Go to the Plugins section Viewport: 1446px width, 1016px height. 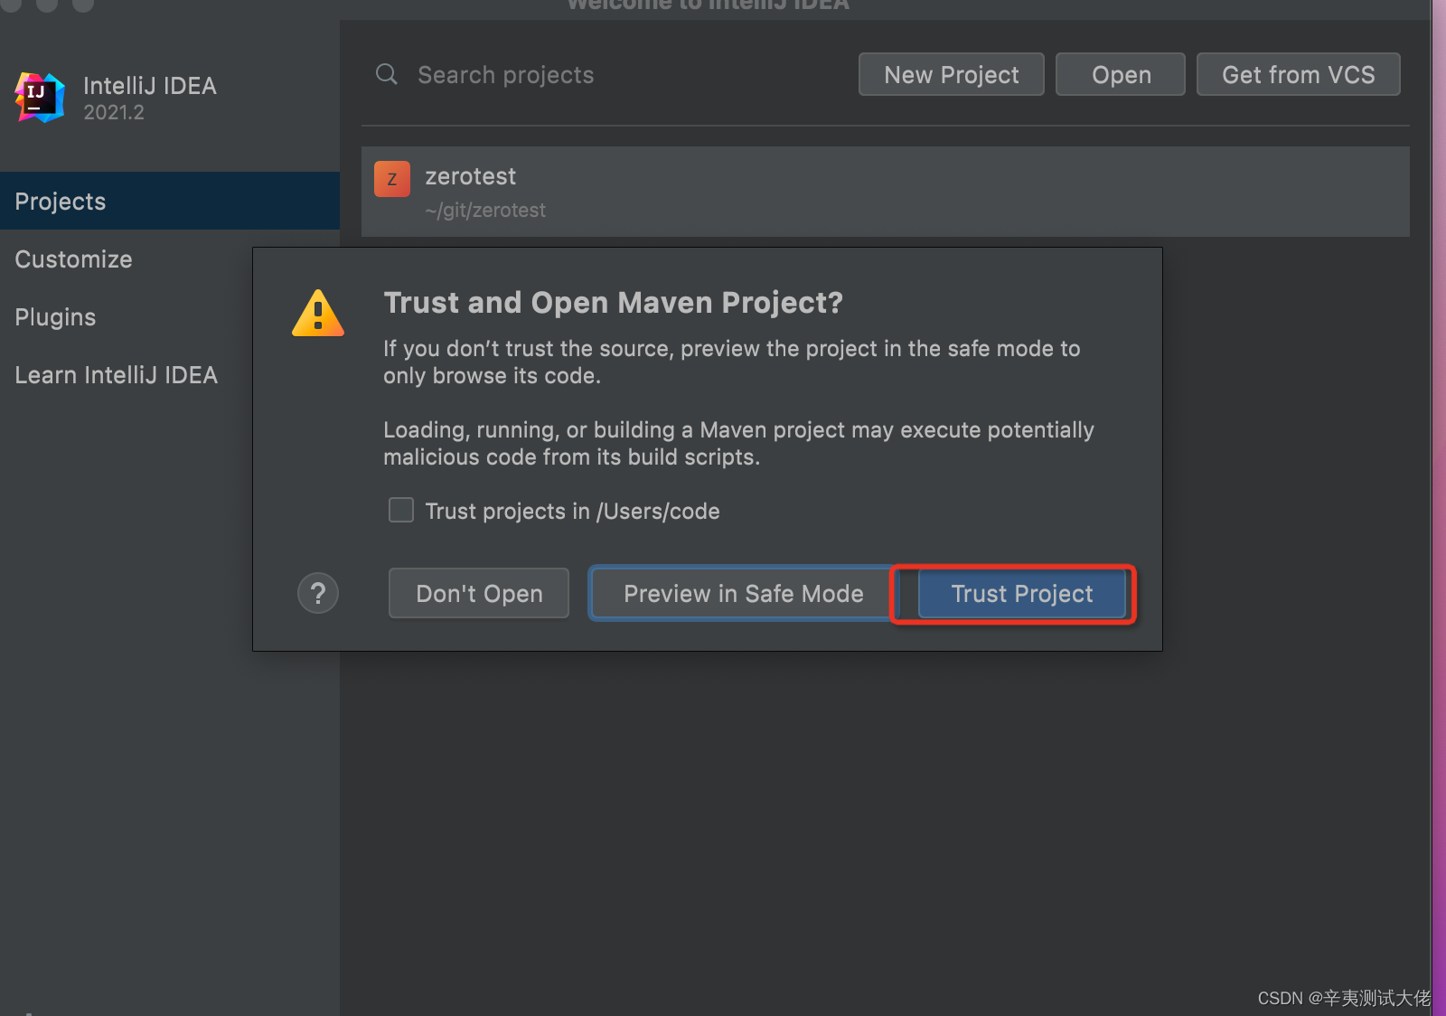point(55,317)
